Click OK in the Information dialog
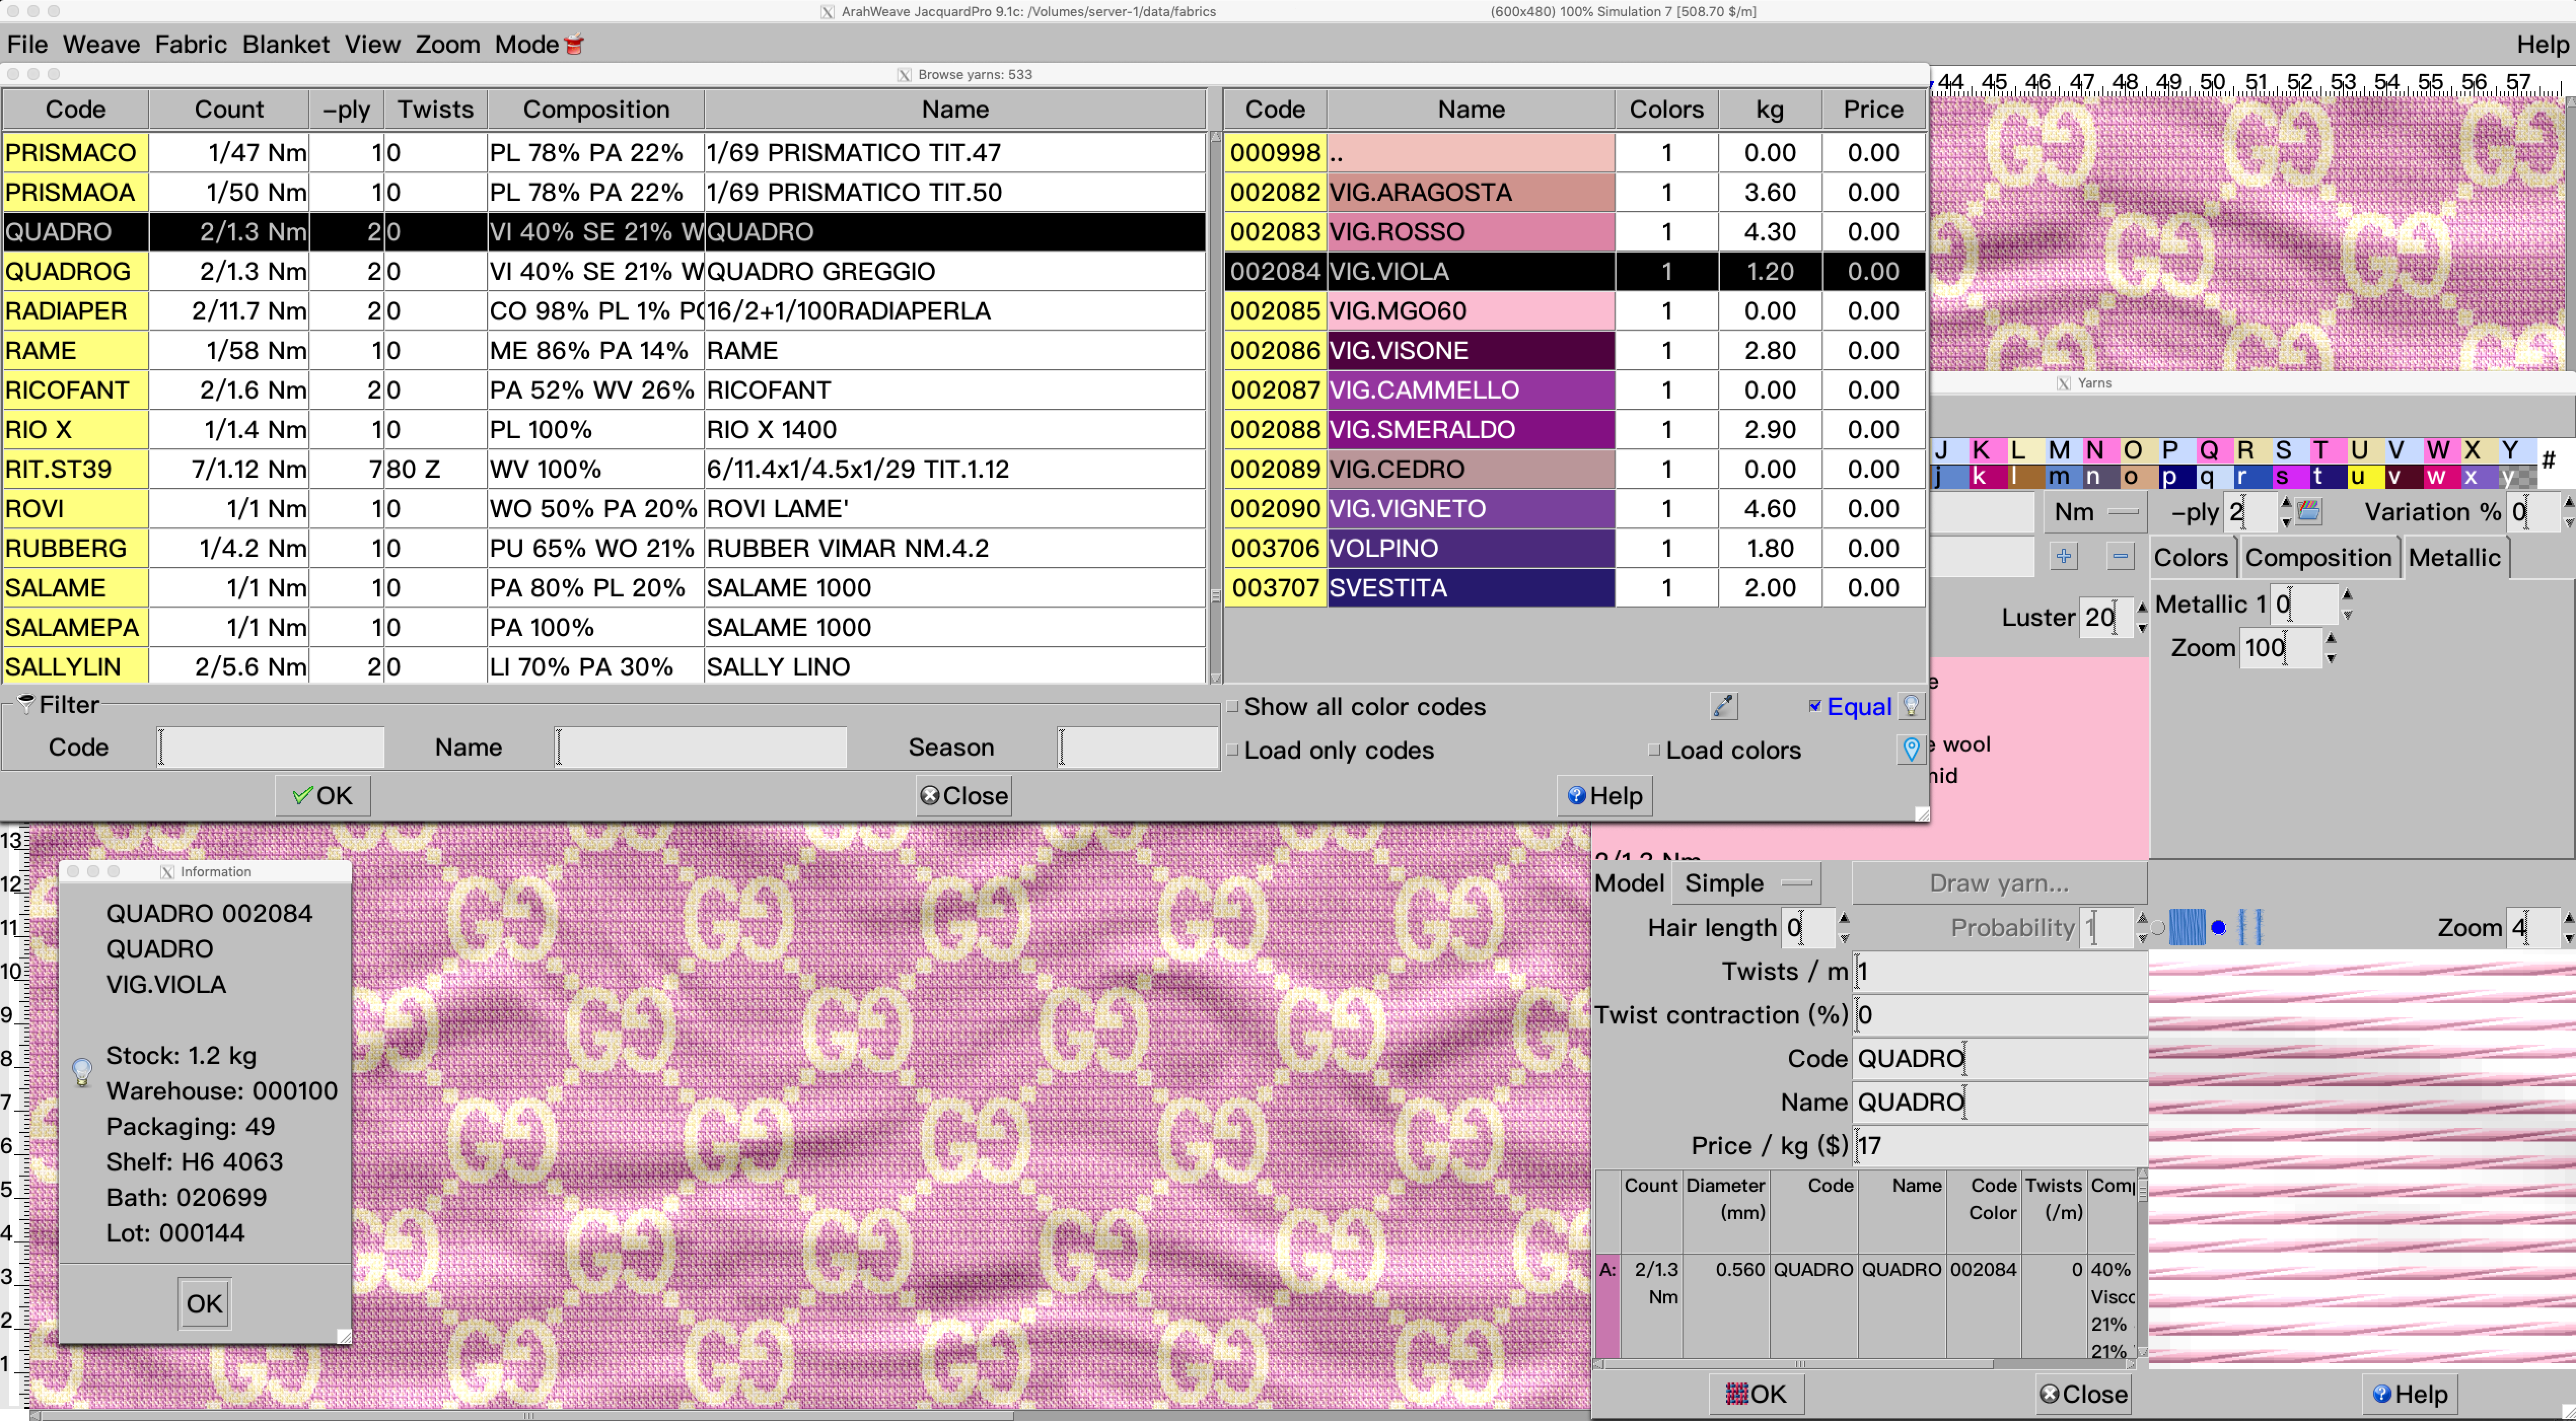 click(x=205, y=1303)
